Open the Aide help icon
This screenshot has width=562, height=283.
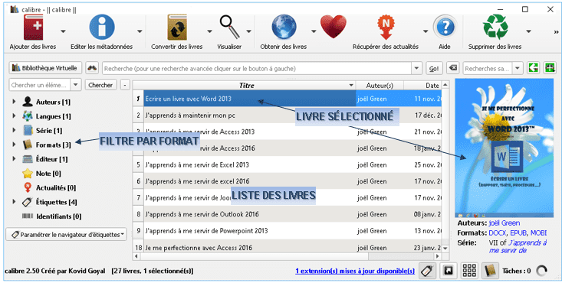click(x=445, y=28)
